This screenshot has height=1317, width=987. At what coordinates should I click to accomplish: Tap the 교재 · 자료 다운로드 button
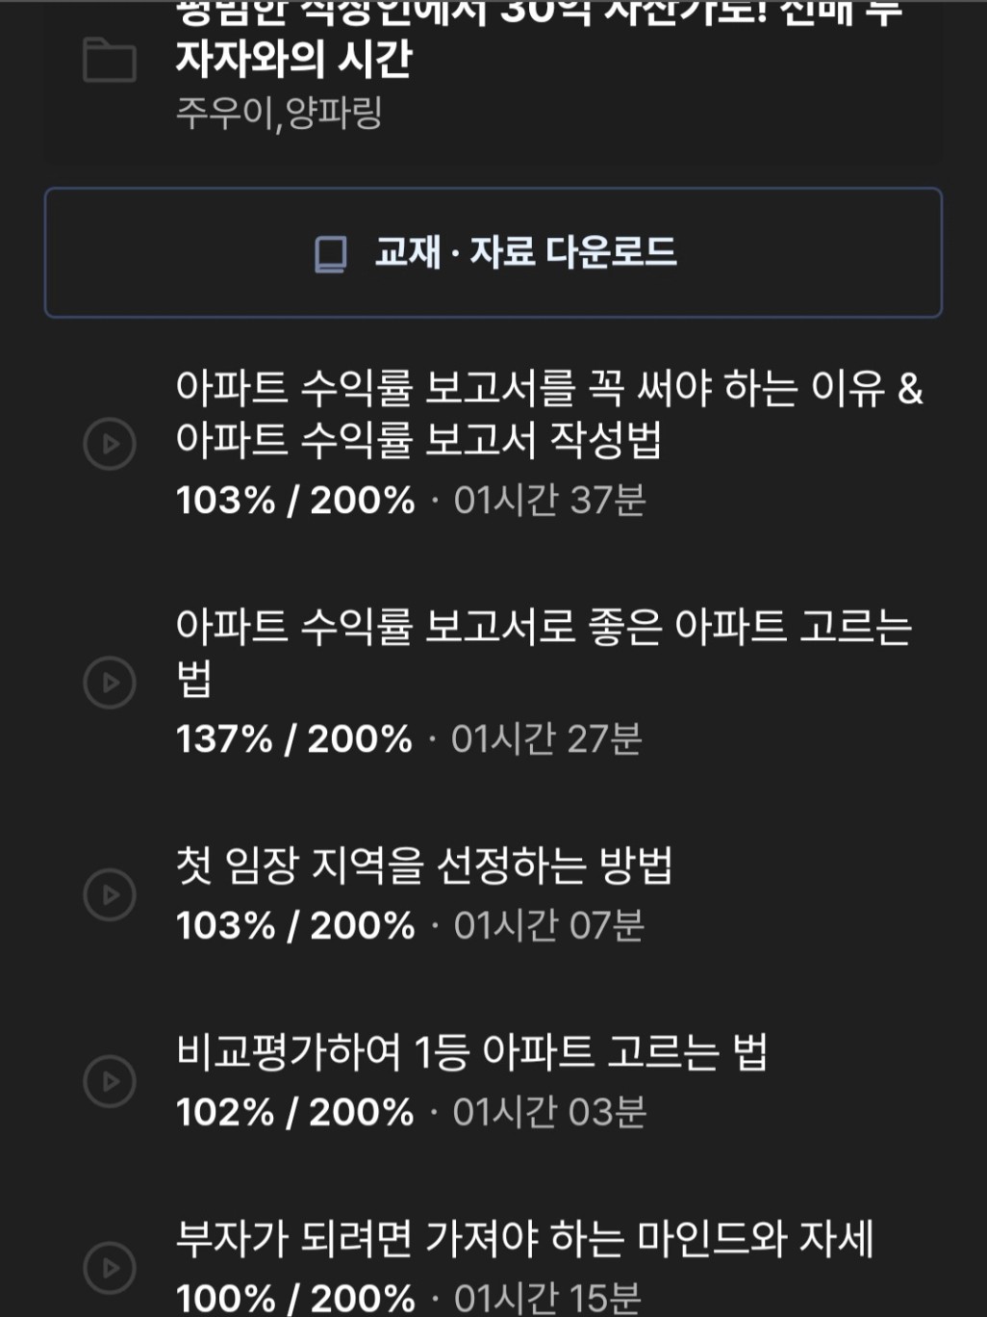tap(493, 253)
